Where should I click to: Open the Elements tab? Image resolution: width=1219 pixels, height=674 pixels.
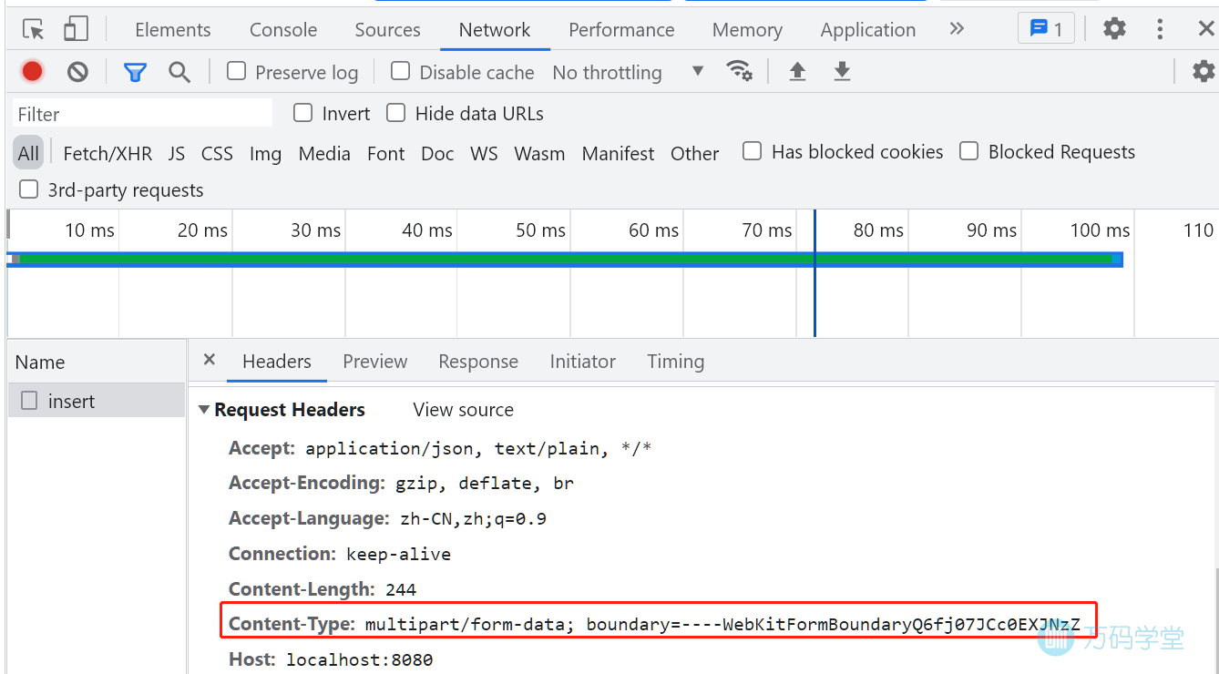pos(173,29)
